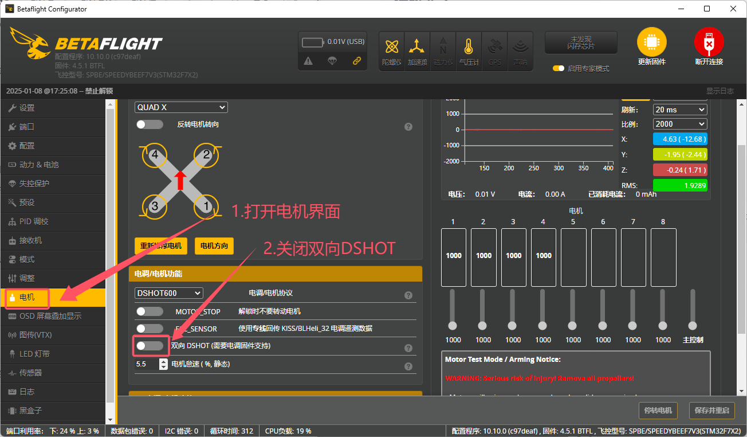Open the QUAD X mixer dropdown
The image size is (747, 437).
181,107
